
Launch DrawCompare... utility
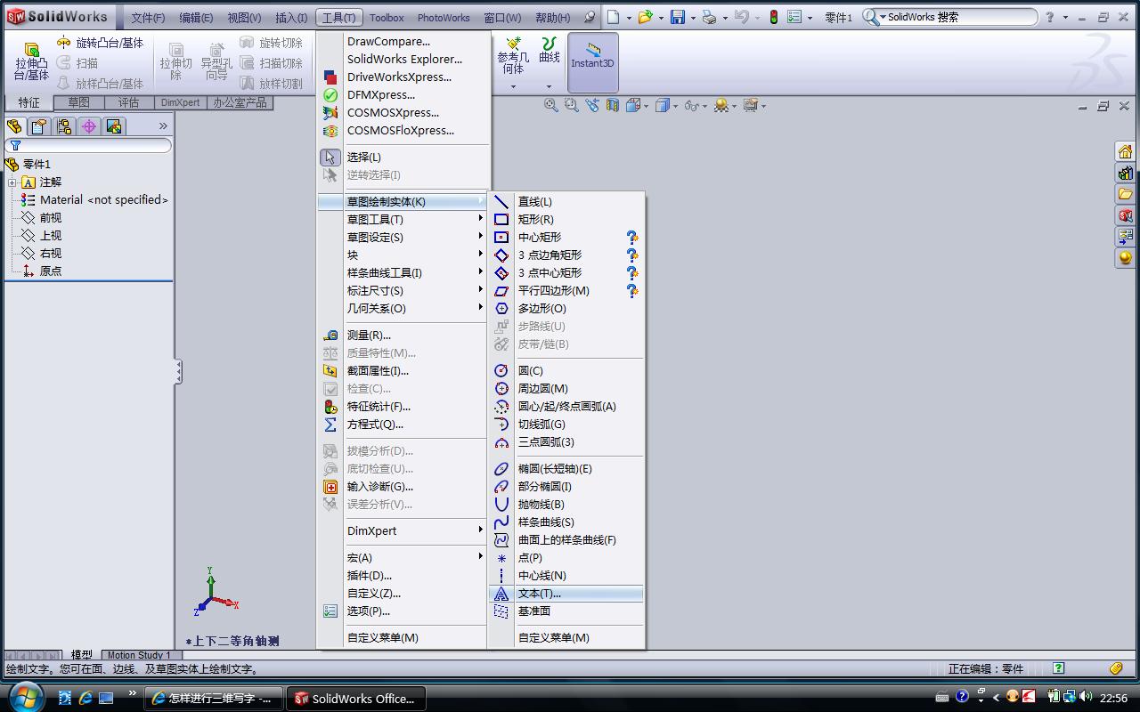pyautogui.click(x=403, y=42)
